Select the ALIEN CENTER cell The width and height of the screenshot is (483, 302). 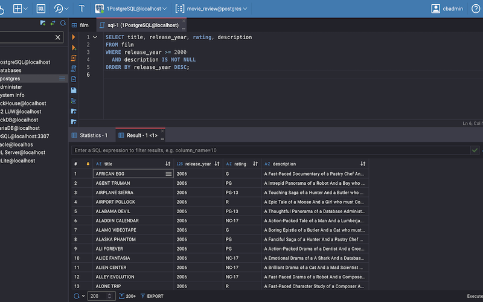click(133, 268)
